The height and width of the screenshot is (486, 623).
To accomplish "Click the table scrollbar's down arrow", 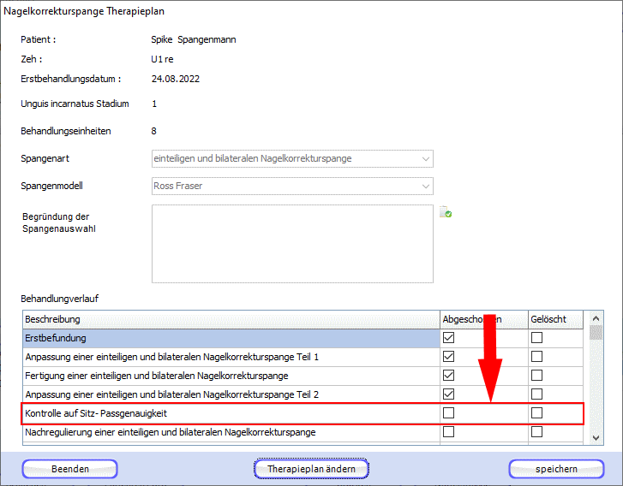I will (x=596, y=438).
